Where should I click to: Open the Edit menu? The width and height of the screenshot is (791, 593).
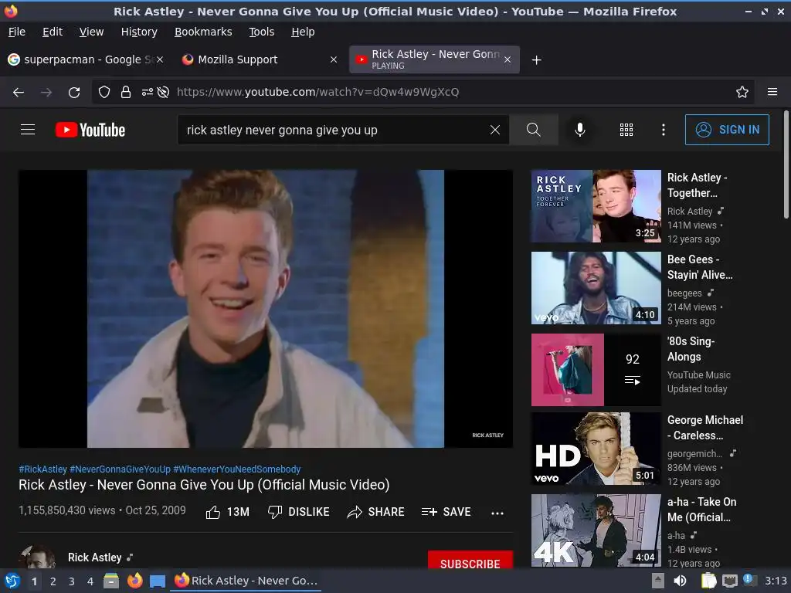[x=53, y=32]
